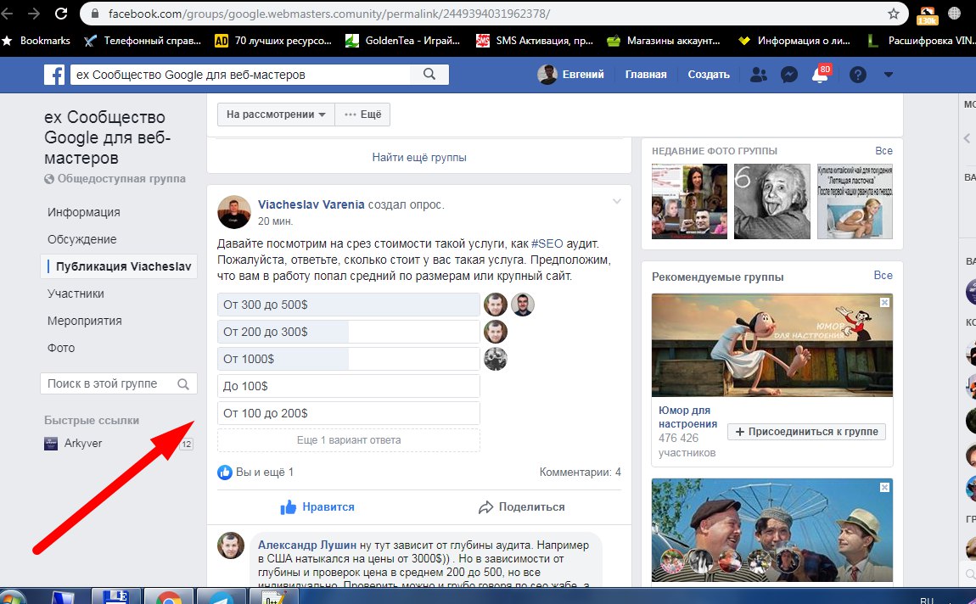The image size is (976, 604).
Task: Open Александр Лушин commenter name link
Action: coord(307,545)
